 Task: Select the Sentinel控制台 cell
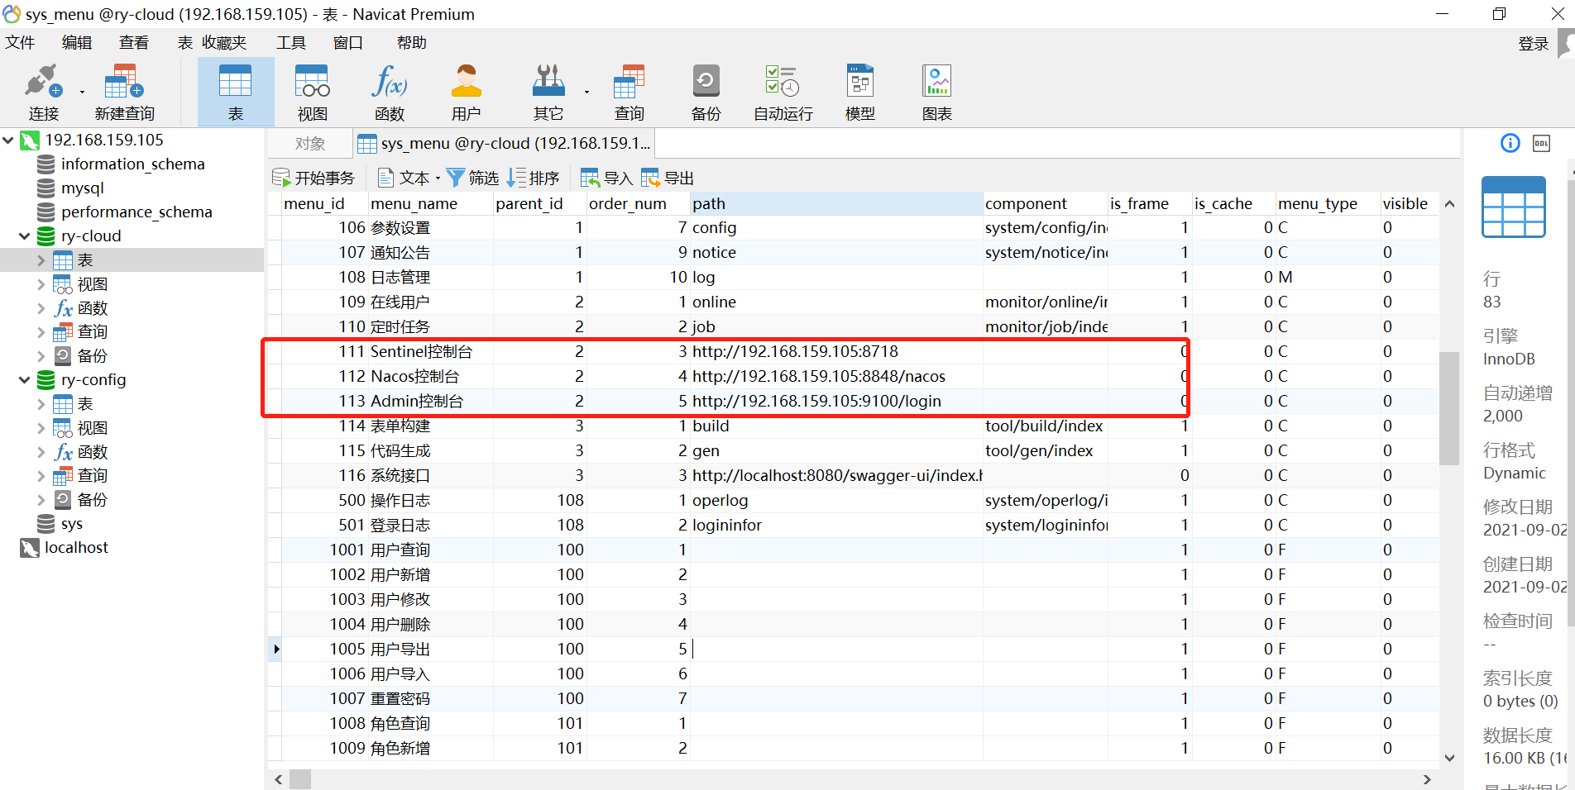(x=430, y=352)
